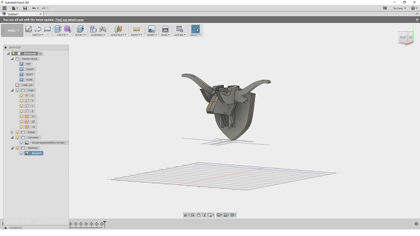This screenshot has height=236, width=420.
Task: Select the purple Create Form tool
Action: [67, 29]
